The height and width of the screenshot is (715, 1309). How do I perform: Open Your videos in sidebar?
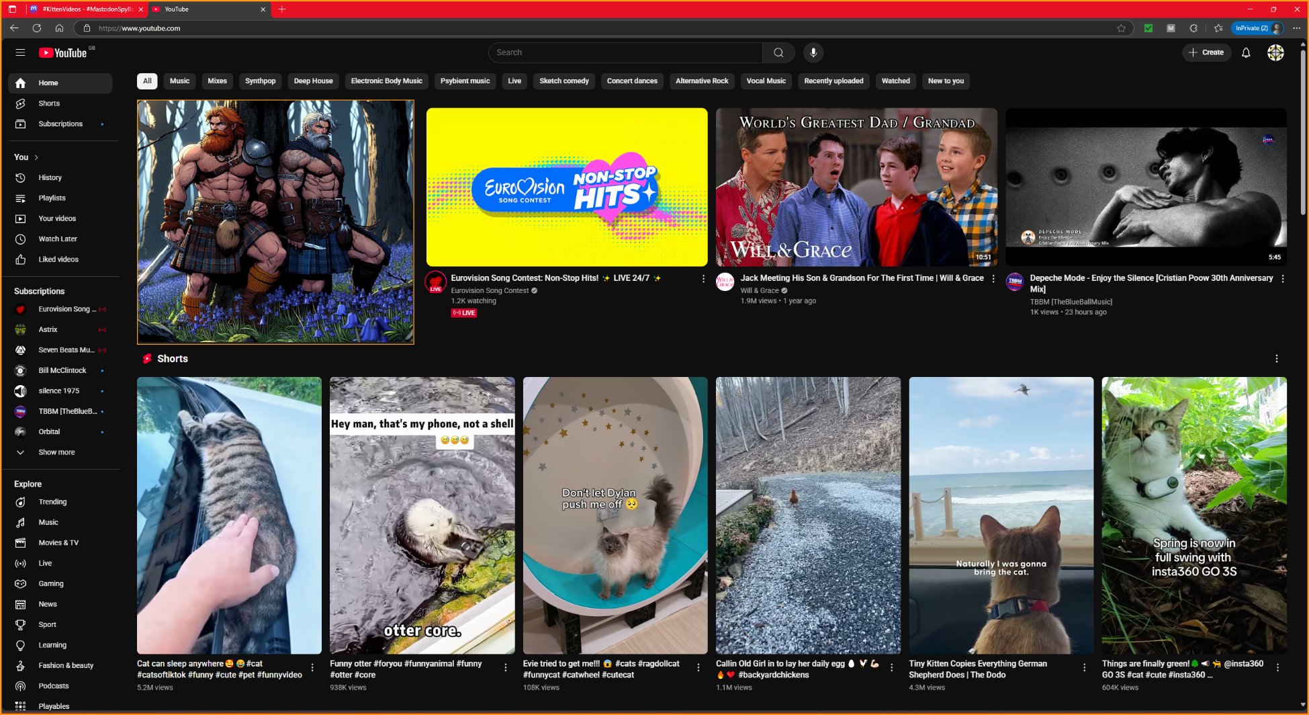tap(60, 218)
